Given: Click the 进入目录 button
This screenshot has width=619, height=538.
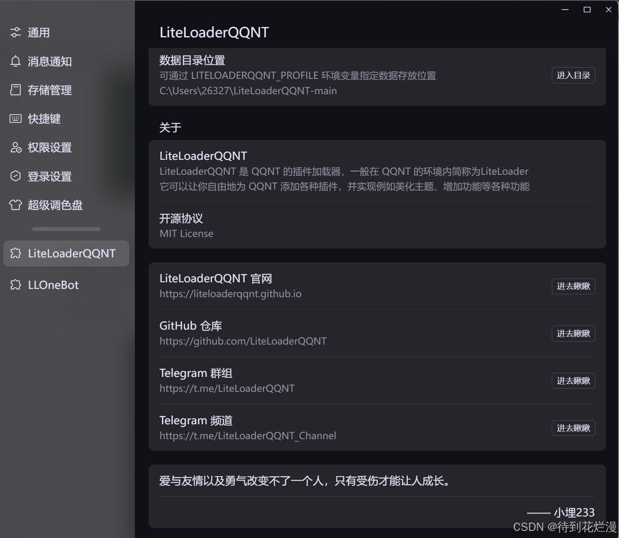Looking at the screenshot, I should tap(573, 75).
